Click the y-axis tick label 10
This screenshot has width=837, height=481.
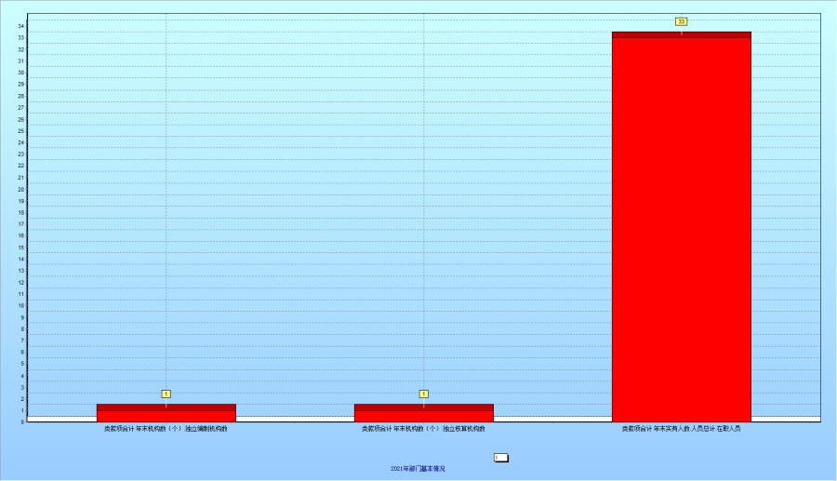pos(20,305)
